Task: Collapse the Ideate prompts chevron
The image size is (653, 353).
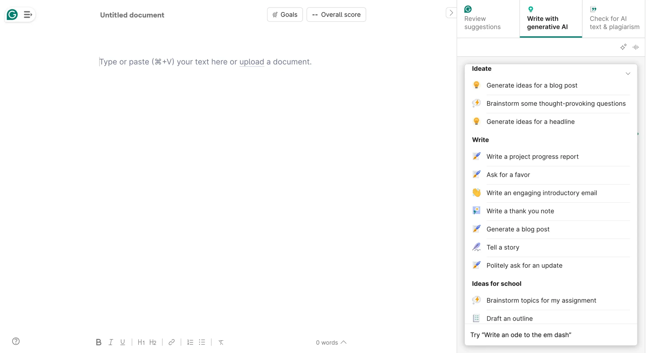Action: pos(628,74)
